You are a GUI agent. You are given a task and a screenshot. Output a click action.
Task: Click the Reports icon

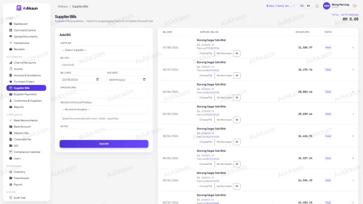[11, 107]
